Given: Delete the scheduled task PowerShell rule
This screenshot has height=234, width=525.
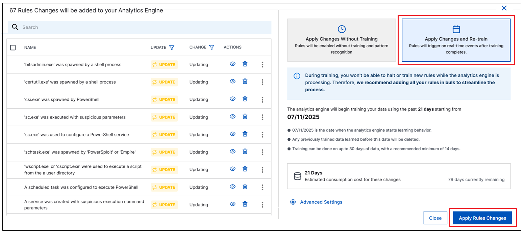Looking at the screenshot, I should [x=245, y=187].
